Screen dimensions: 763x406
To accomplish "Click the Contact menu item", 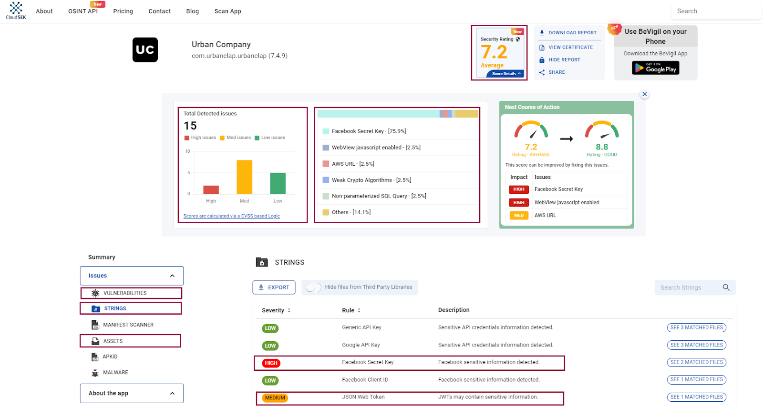I will pyautogui.click(x=160, y=11).
